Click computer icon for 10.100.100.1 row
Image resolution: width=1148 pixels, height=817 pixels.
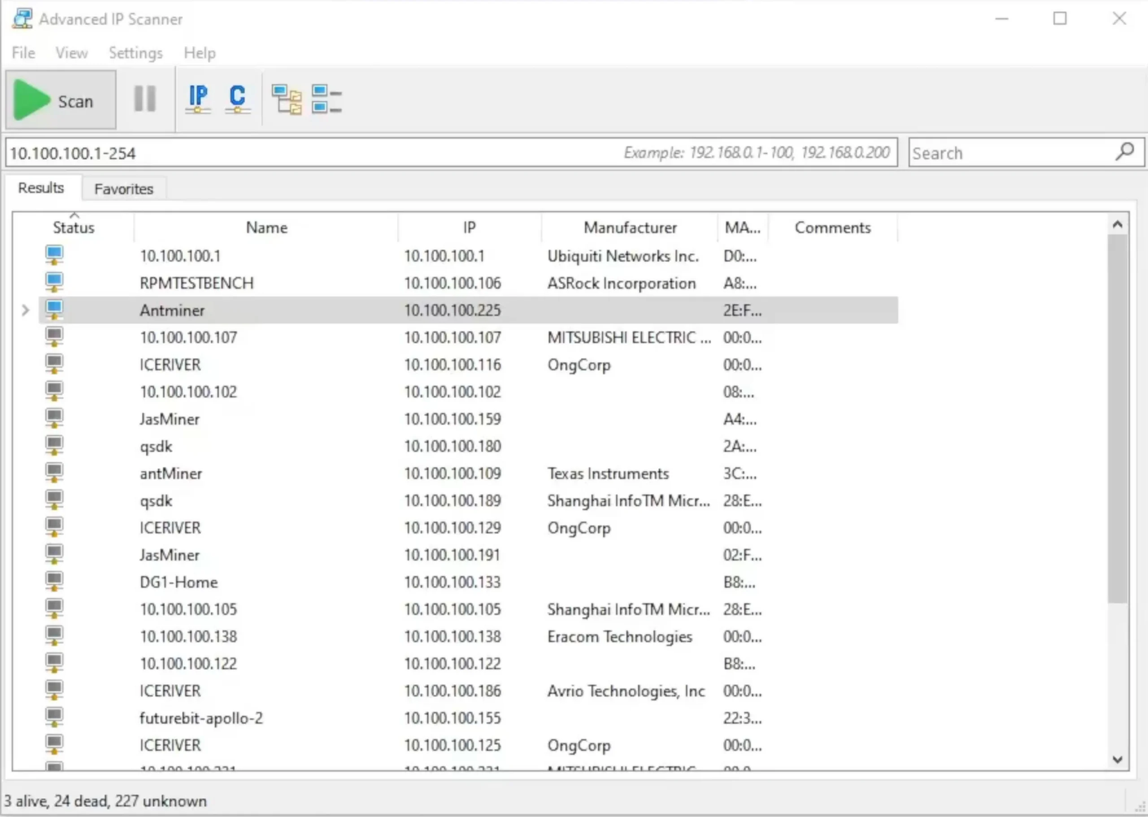[54, 255]
